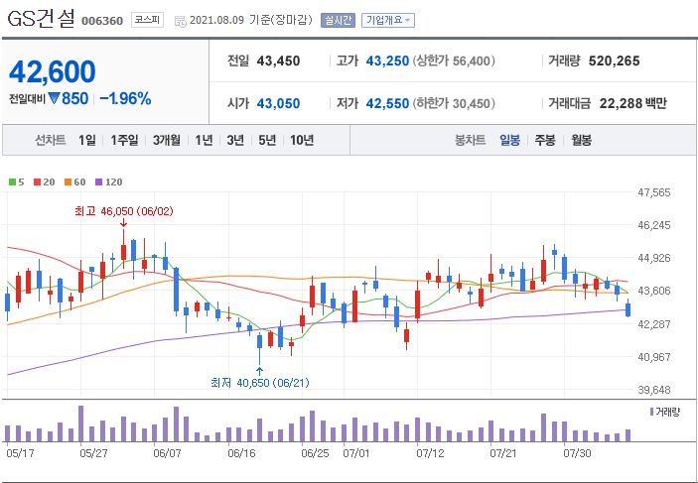The image size is (698, 483).
Task: Click the 하한가 30,450 text
Action: 454,103
